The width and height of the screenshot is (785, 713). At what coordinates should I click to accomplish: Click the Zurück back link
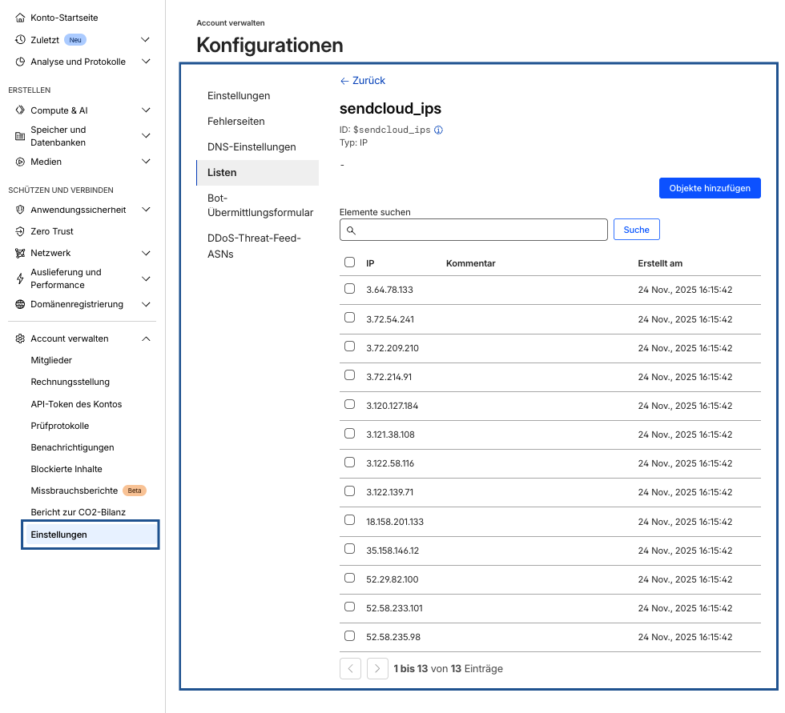tap(362, 81)
